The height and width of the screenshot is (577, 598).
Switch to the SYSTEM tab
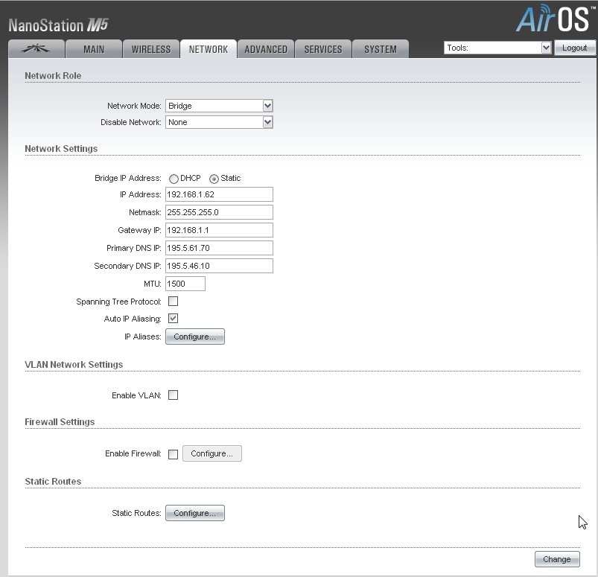pyautogui.click(x=380, y=49)
